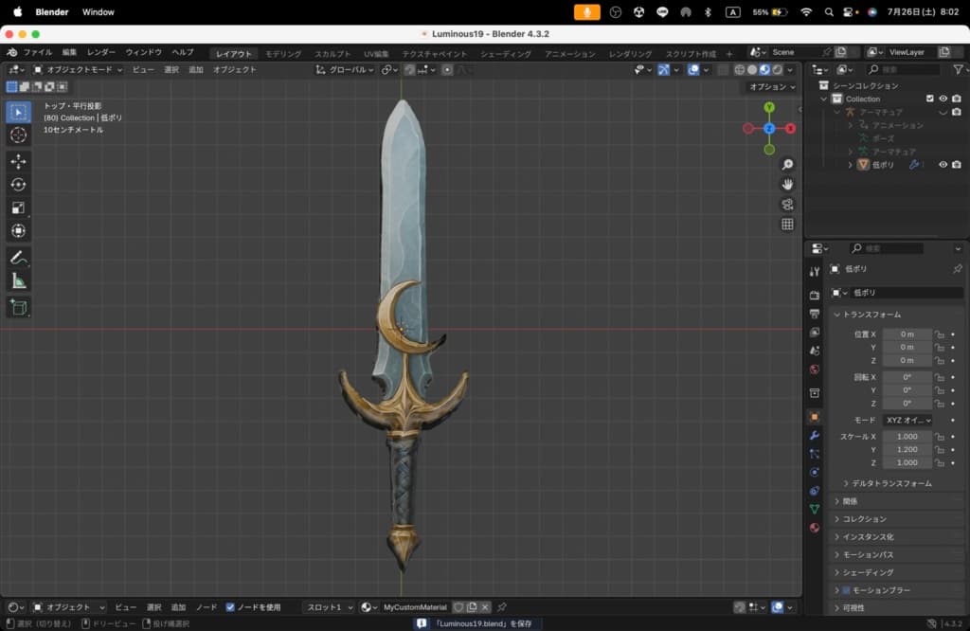Uncheck the Collection exclude checkbox in outliner
The image size is (970, 631).
[929, 99]
